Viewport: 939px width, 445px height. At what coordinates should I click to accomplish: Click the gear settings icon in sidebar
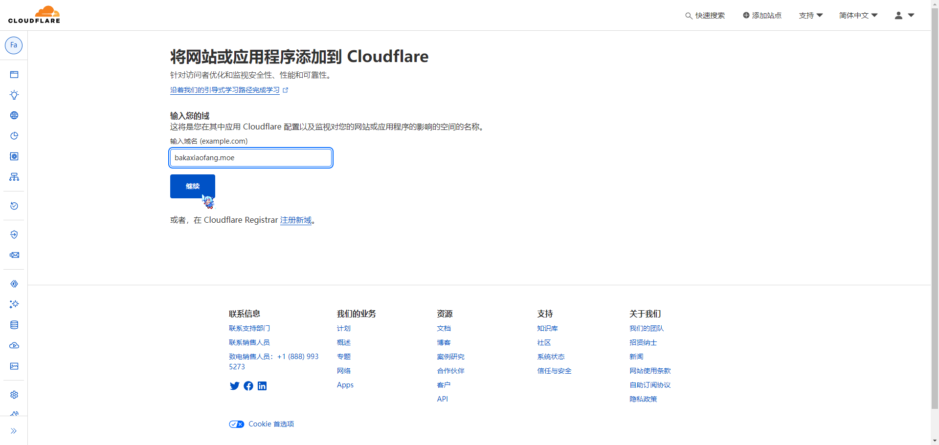click(14, 395)
